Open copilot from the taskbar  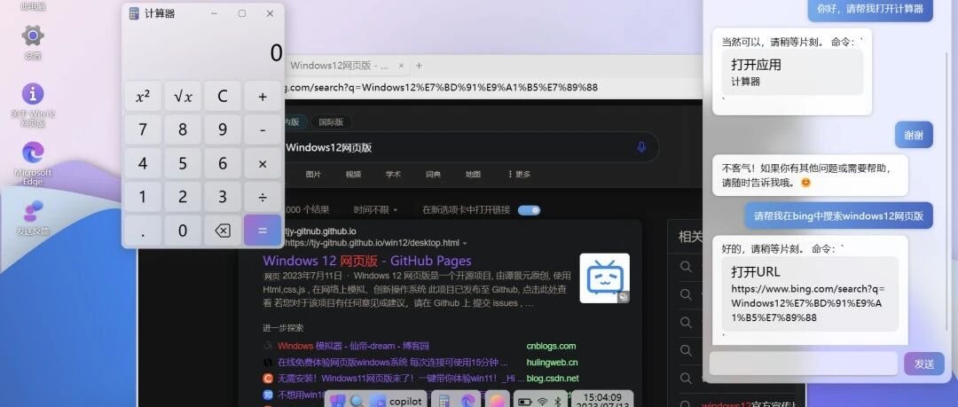point(397,401)
